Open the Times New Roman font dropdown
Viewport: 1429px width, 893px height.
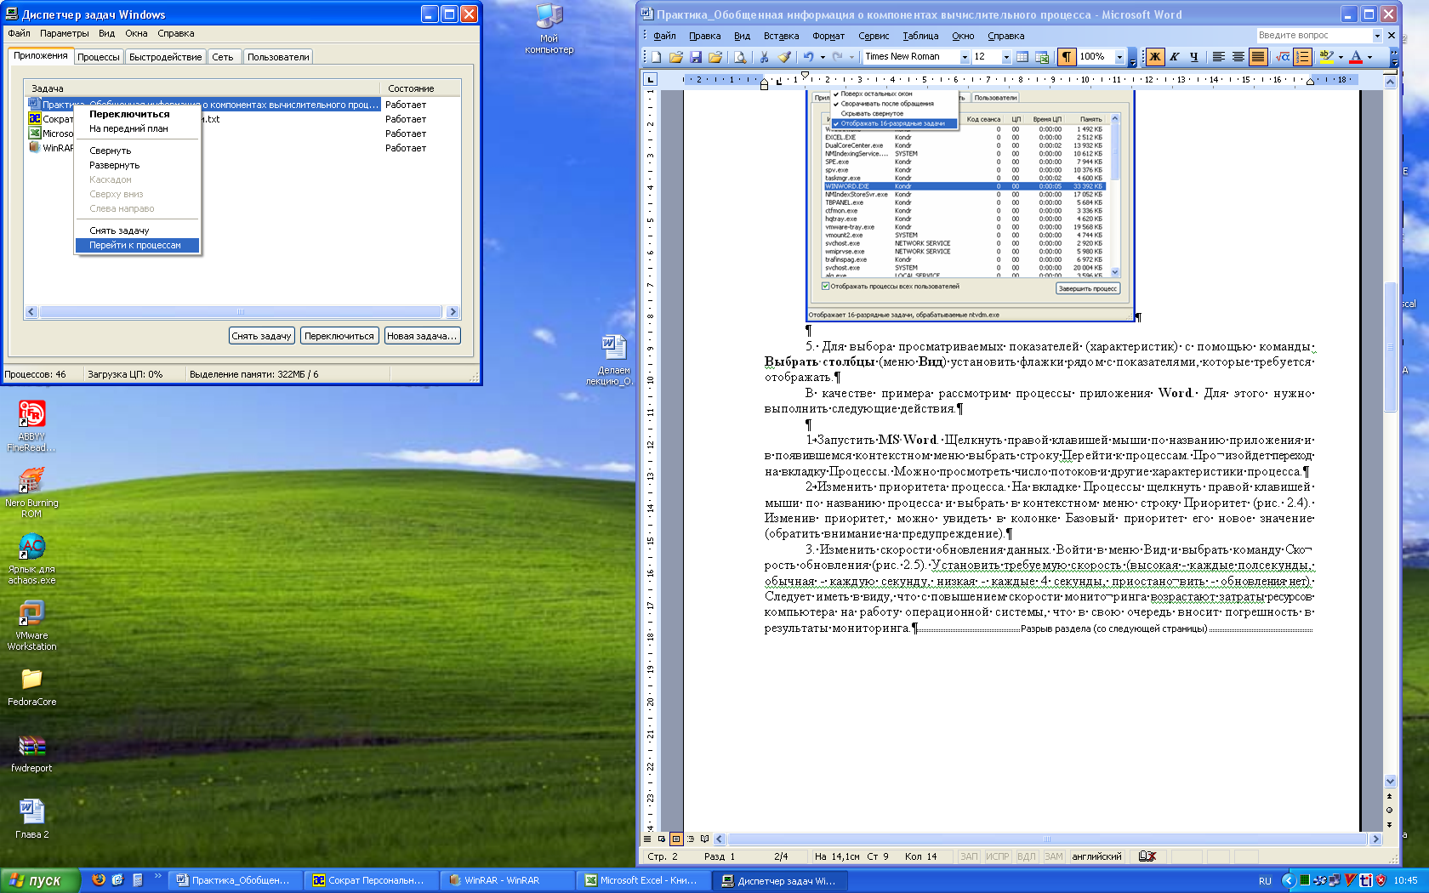[x=965, y=57]
